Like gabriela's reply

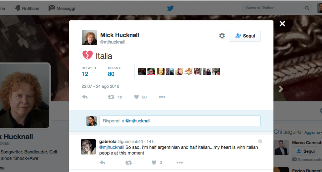click(154, 163)
